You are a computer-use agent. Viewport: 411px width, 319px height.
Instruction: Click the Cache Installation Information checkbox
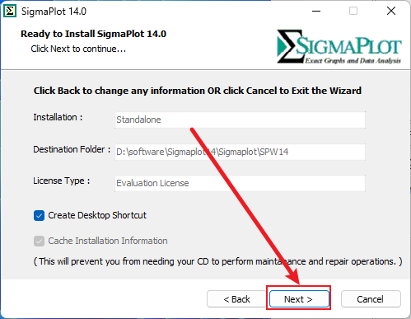[x=39, y=241]
